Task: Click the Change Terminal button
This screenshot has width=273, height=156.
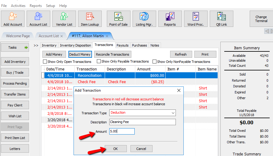Action: pyautogui.click(x=261, y=19)
